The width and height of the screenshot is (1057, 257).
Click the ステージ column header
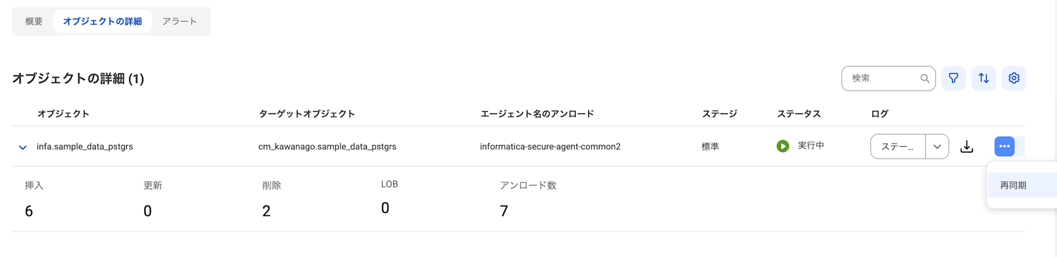(719, 114)
